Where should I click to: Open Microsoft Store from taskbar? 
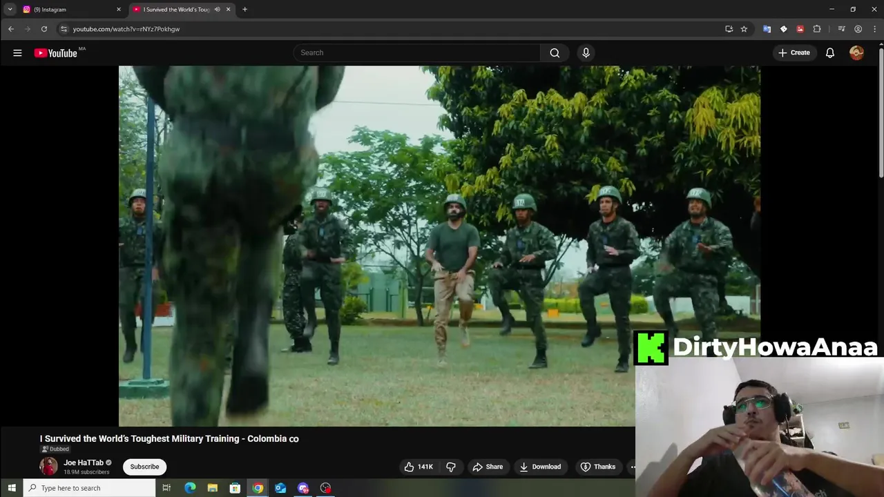point(235,488)
